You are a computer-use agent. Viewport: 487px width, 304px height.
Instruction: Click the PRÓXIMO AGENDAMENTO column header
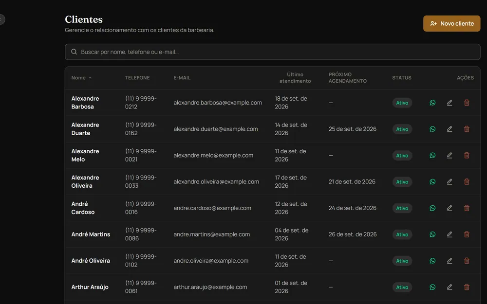348,78
